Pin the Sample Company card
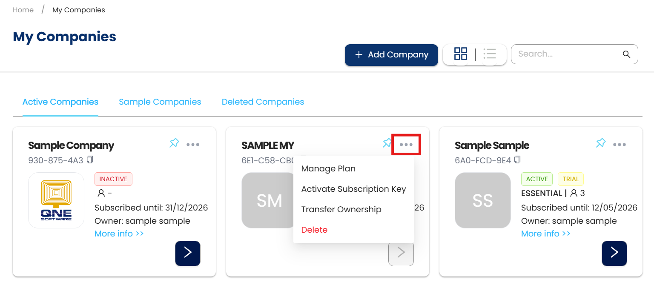Viewport: 654px width, 282px height. pyautogui.click(x=174, y=143)
